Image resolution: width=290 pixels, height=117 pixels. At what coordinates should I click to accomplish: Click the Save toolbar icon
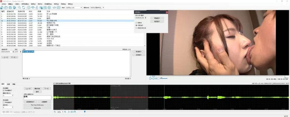(x=10, y=8)
